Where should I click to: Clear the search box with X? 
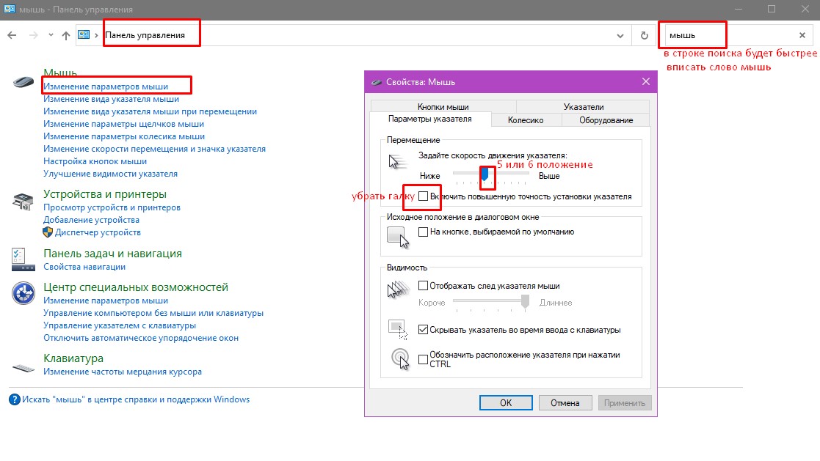click(x=802, y=35)
